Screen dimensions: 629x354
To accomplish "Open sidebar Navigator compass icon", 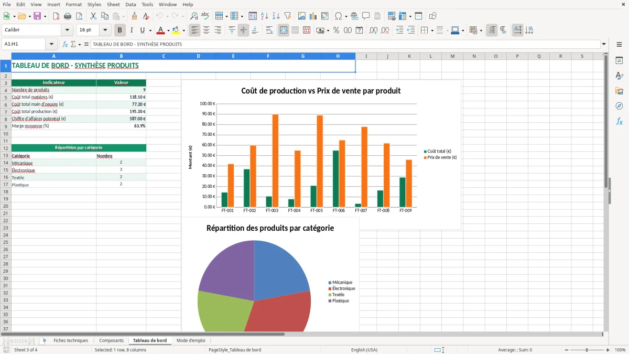I will (x=619, y=106).
